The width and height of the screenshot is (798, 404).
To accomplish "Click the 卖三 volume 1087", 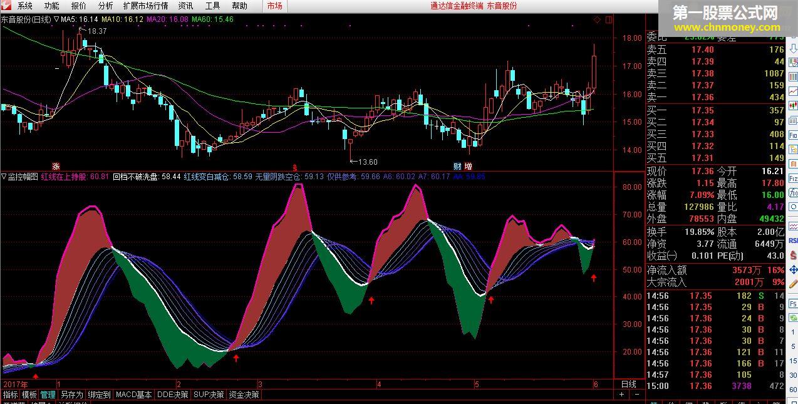I will pos(774,74).
